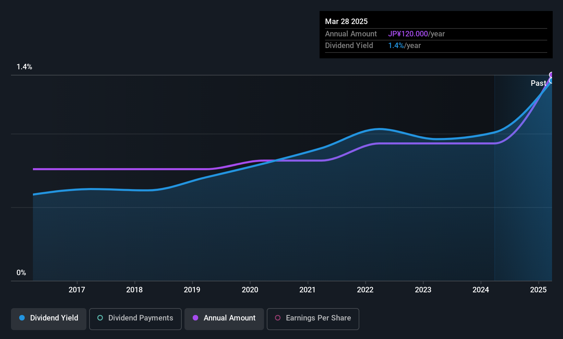Click the purple Annual Amount legend dot
Screen dimensions: 563x339
(195, 318)
